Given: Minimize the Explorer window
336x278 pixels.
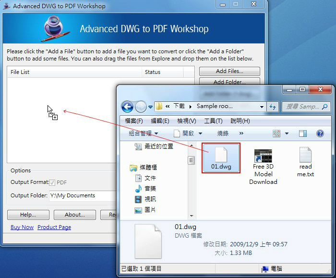Looking at the screenshot, I should (x=289, y=90).
